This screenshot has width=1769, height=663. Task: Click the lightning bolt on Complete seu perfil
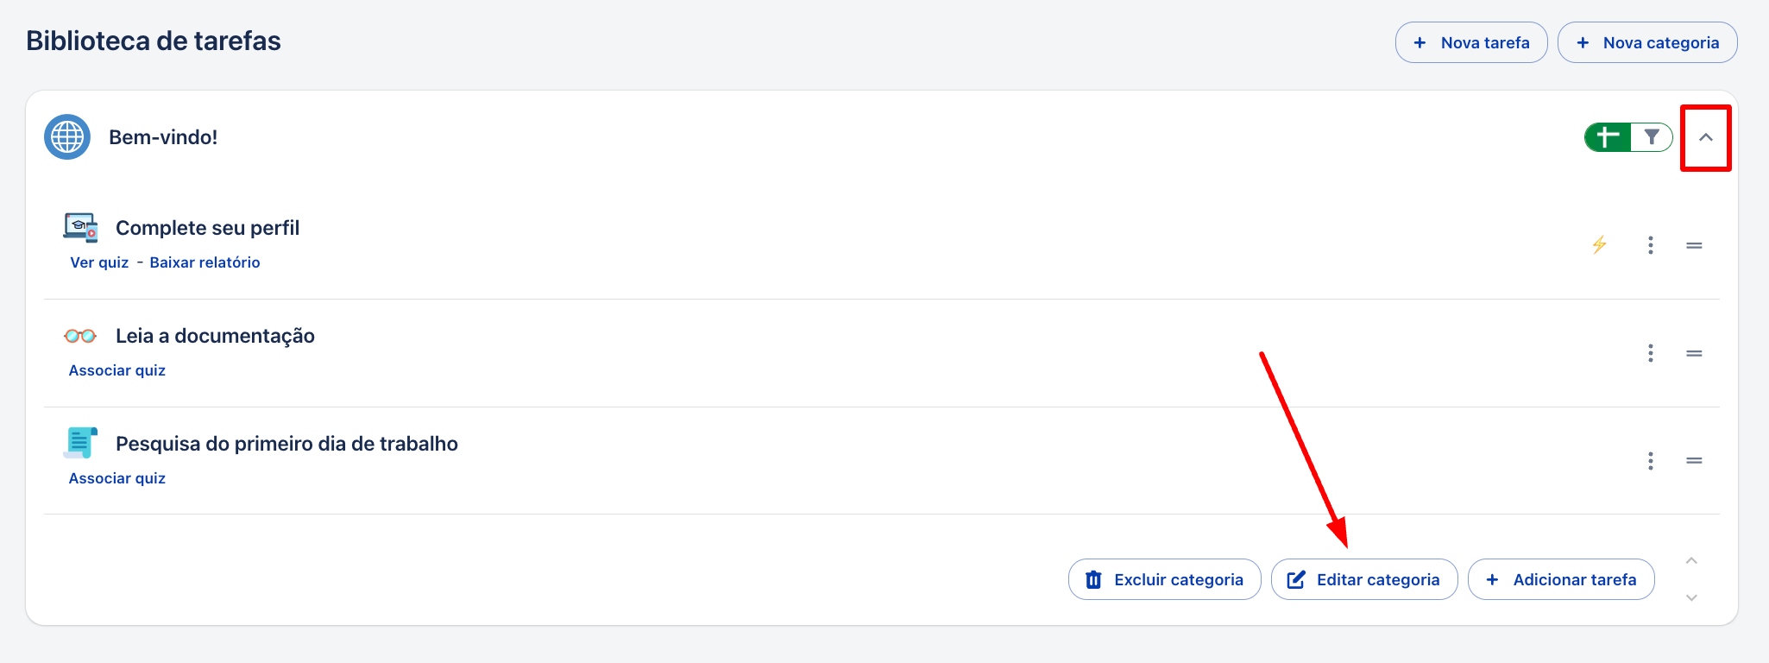pos(1599,245)
